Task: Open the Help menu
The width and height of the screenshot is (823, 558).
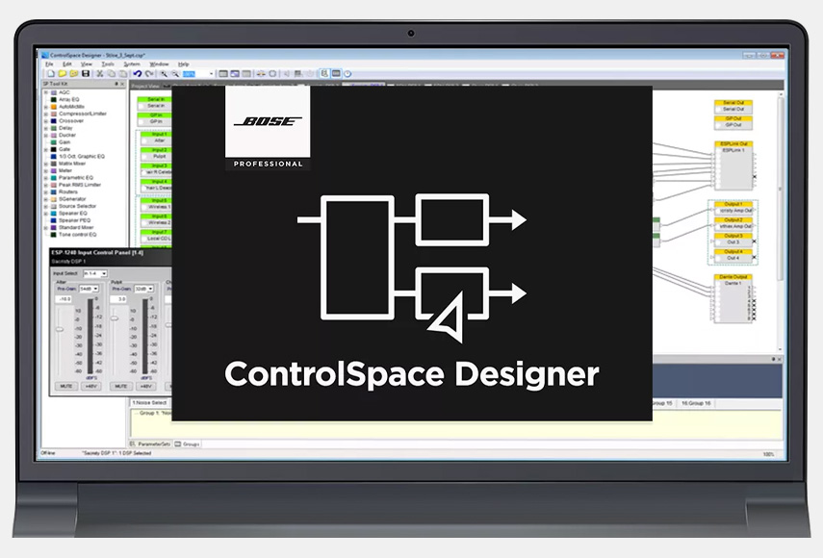Action: pyautogui.click(x=183, y=64)
